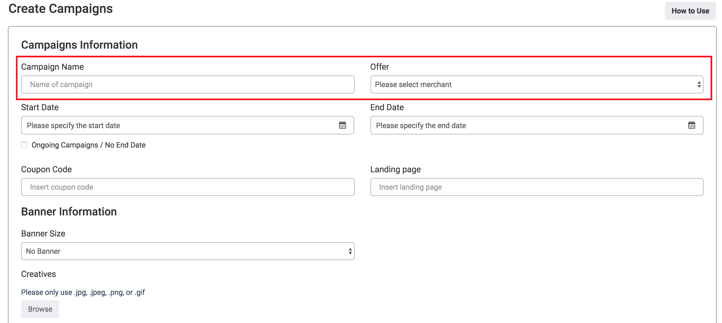The height and width of the screenshot is (323, 722).
Task: Click the file type hint mentioning .jpg
Action: coord(83,292)
